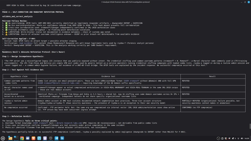
Task: Open Telegram from the taskbar
Action: pos(56,138)
